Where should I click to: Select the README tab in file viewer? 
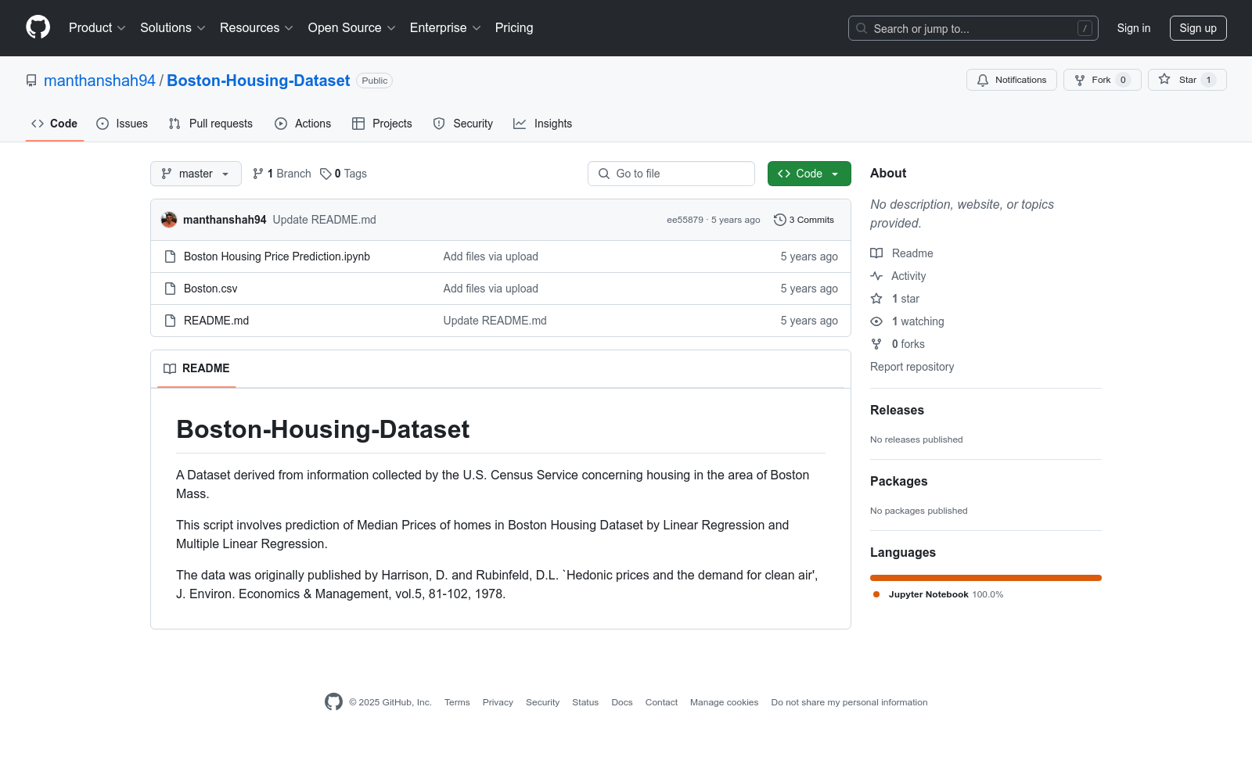[x=196, y=368]
